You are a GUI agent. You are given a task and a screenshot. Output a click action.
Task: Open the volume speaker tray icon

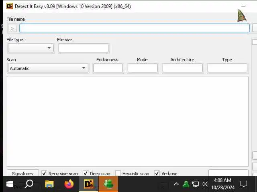coord(205,184)
